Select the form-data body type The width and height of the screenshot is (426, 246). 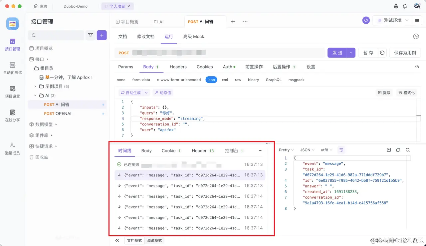pos(141,80)
